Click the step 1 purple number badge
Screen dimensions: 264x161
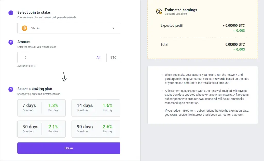tap(11, 13)
